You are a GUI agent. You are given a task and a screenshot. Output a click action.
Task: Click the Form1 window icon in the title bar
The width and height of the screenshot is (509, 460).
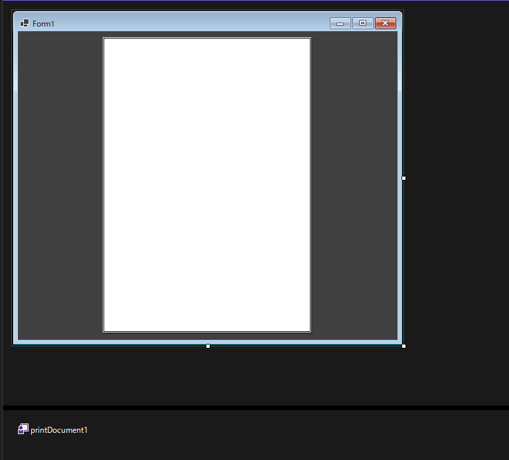[x=25, y=23]
